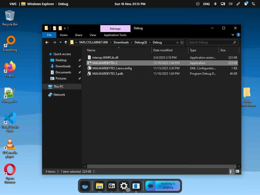Switch to the View ribbon tab
This screenshot has height=195, width=260.
[93, 35]
